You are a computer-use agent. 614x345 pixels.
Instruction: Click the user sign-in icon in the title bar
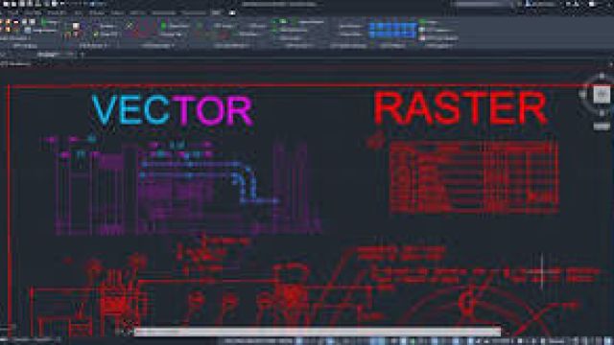point(528,4)
